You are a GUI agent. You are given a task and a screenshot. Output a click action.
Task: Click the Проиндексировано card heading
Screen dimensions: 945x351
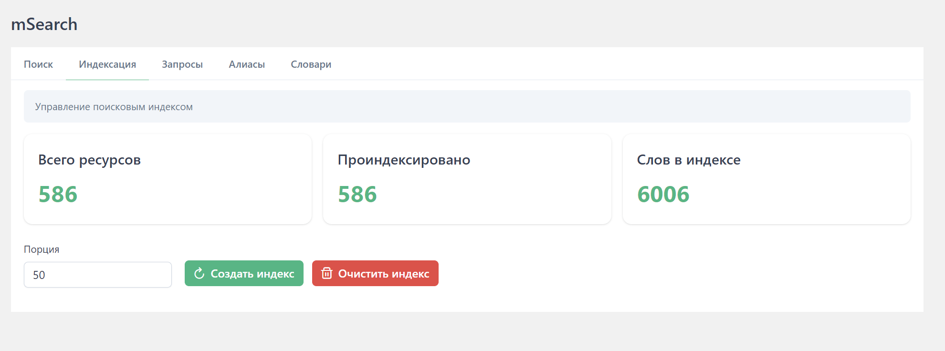[x=404, y=160]
